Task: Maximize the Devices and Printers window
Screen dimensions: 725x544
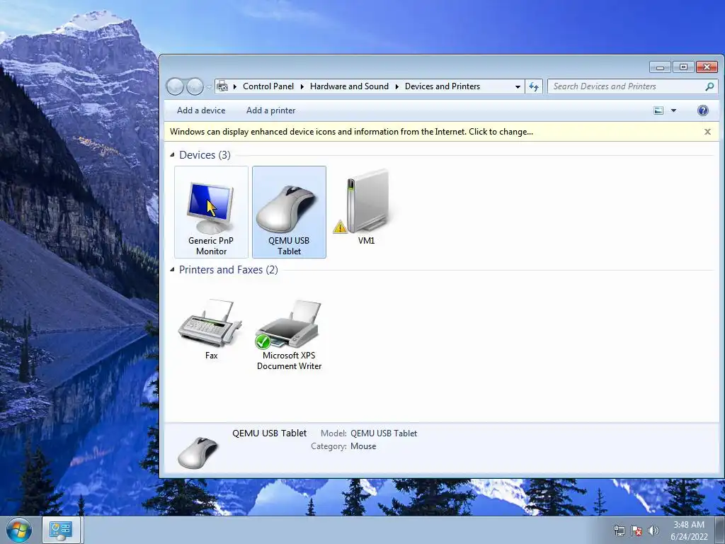Action: [683, 67]
